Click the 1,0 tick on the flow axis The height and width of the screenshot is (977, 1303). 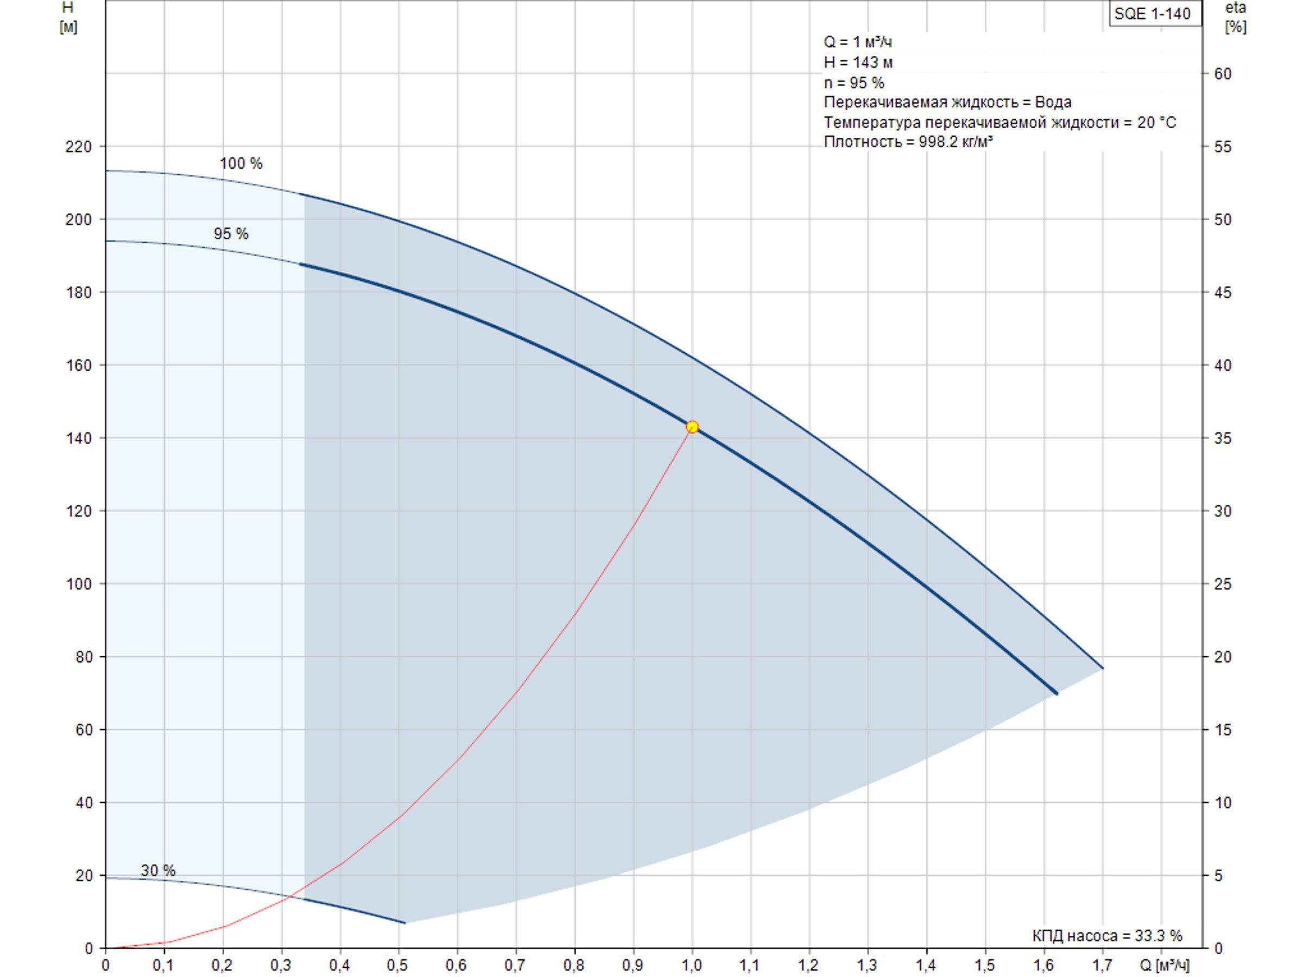692,965
